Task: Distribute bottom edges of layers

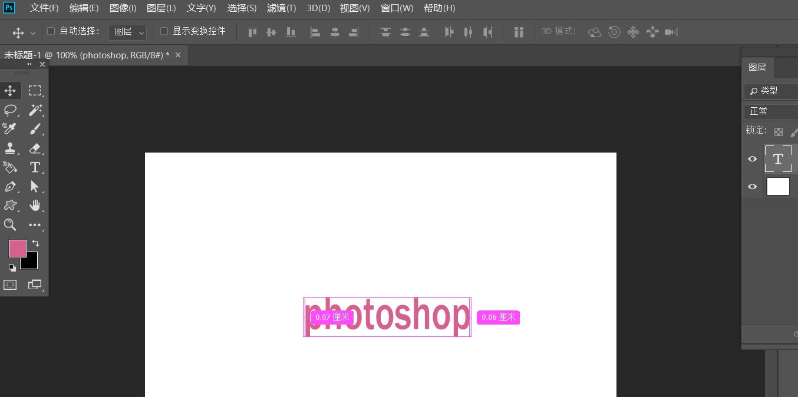Action: tap(424, 32)
